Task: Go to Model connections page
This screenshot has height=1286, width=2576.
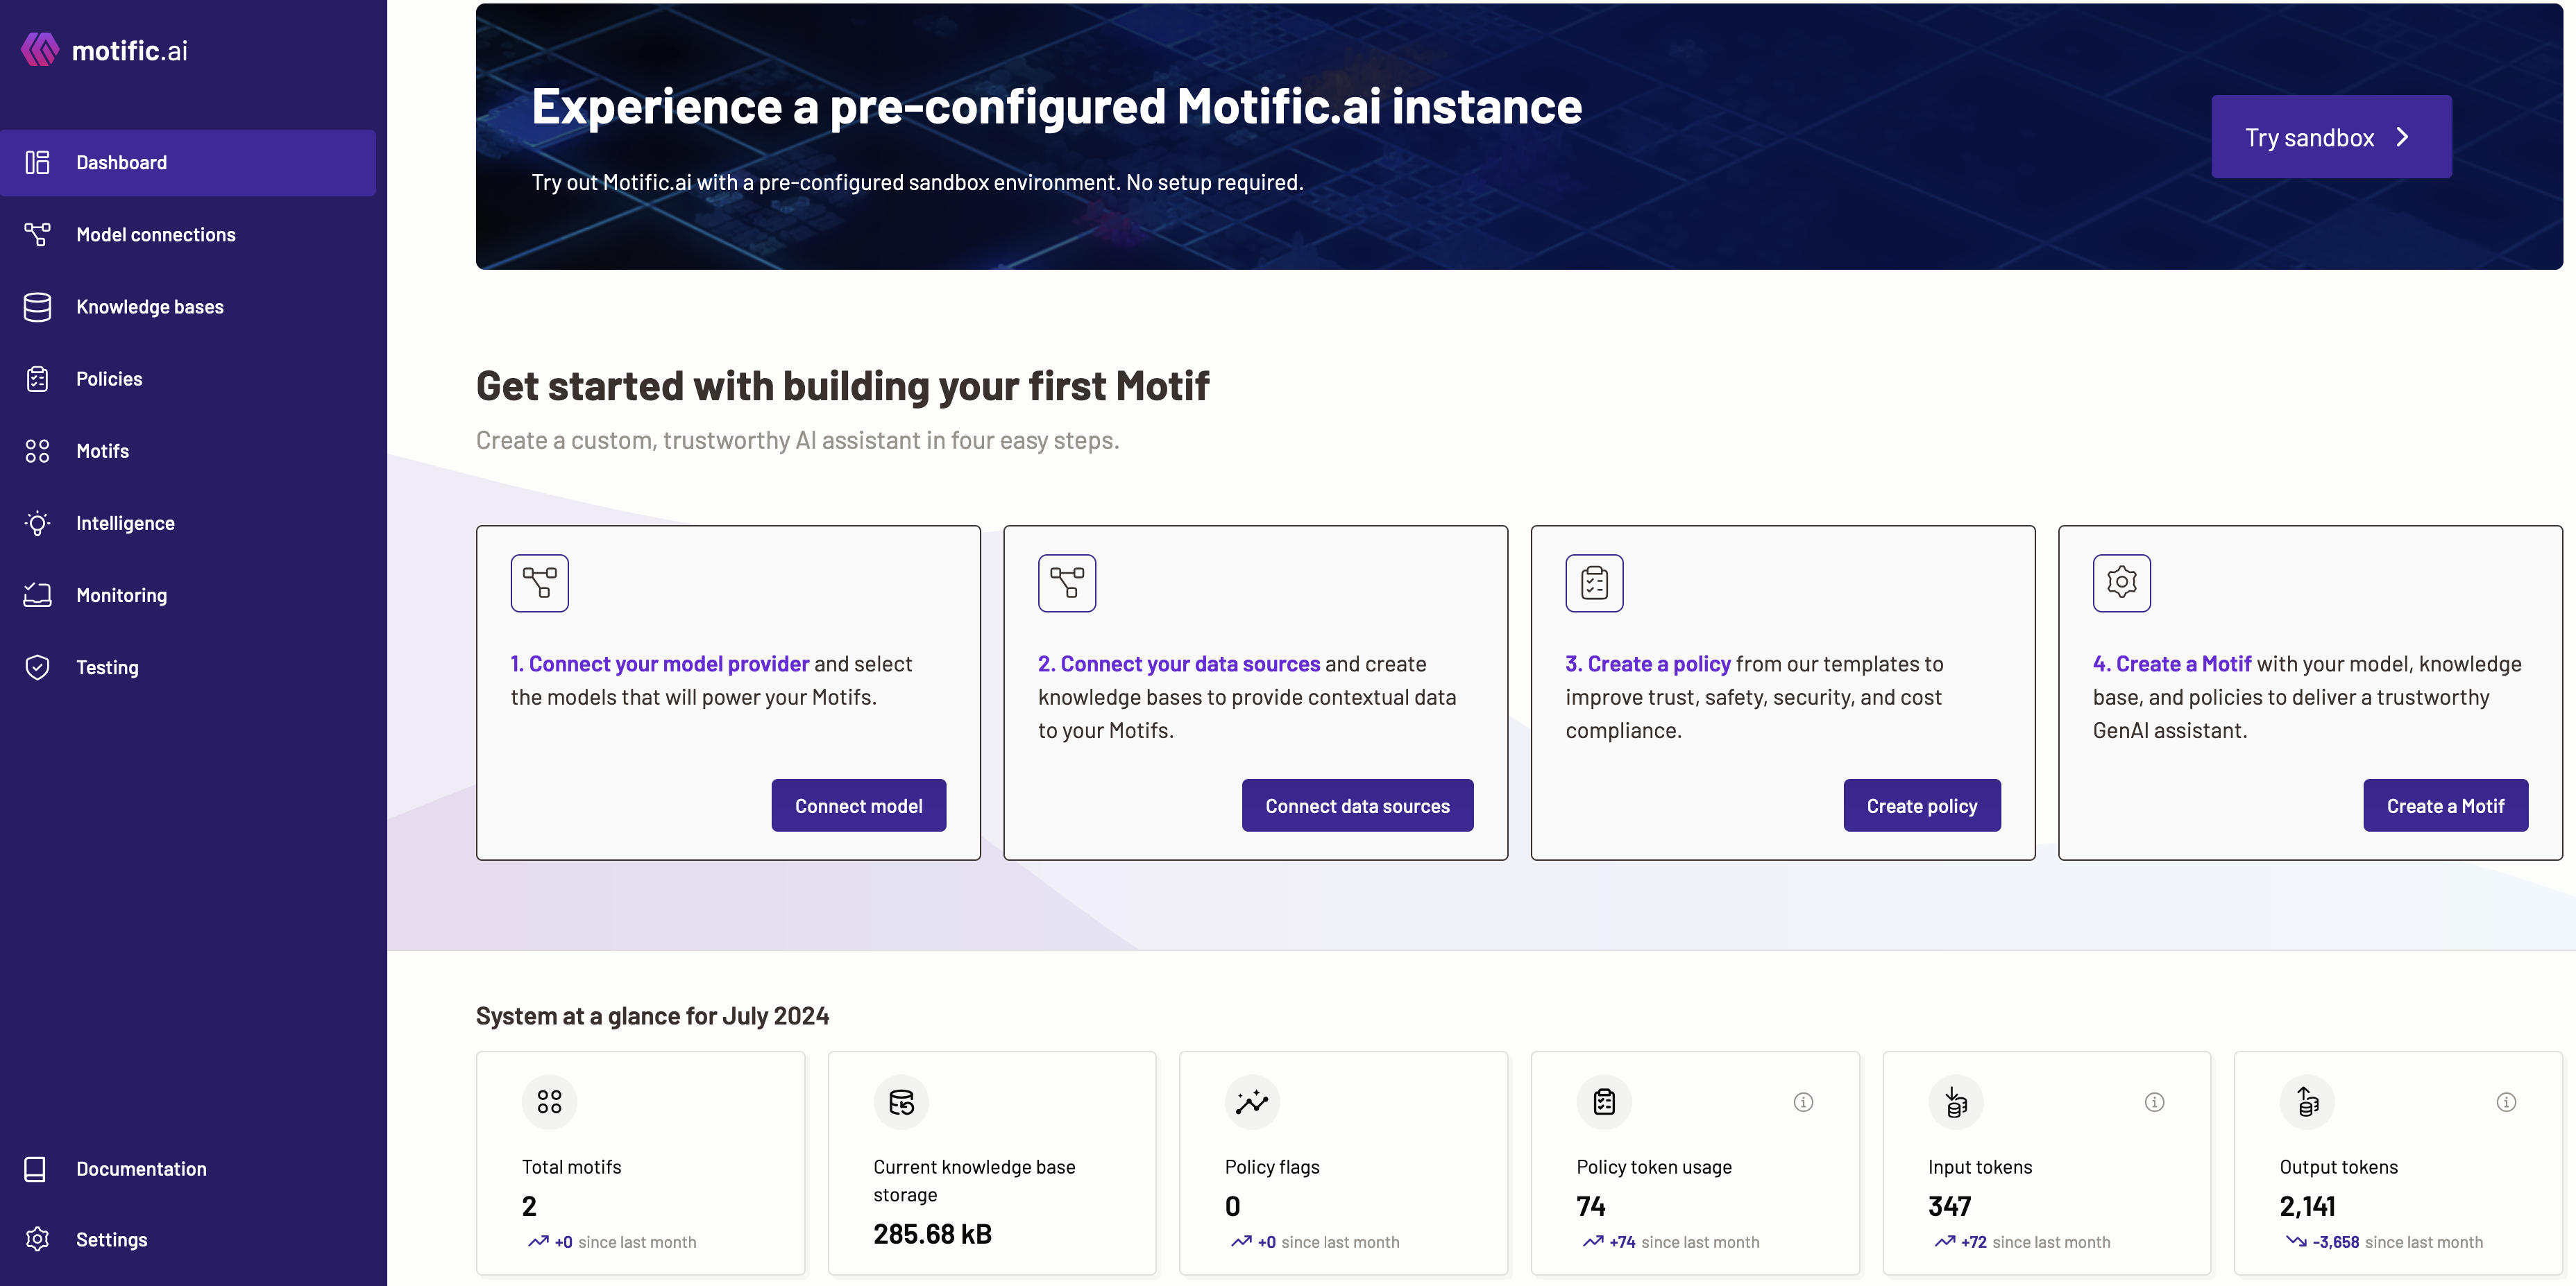Action: click(188, 234)
